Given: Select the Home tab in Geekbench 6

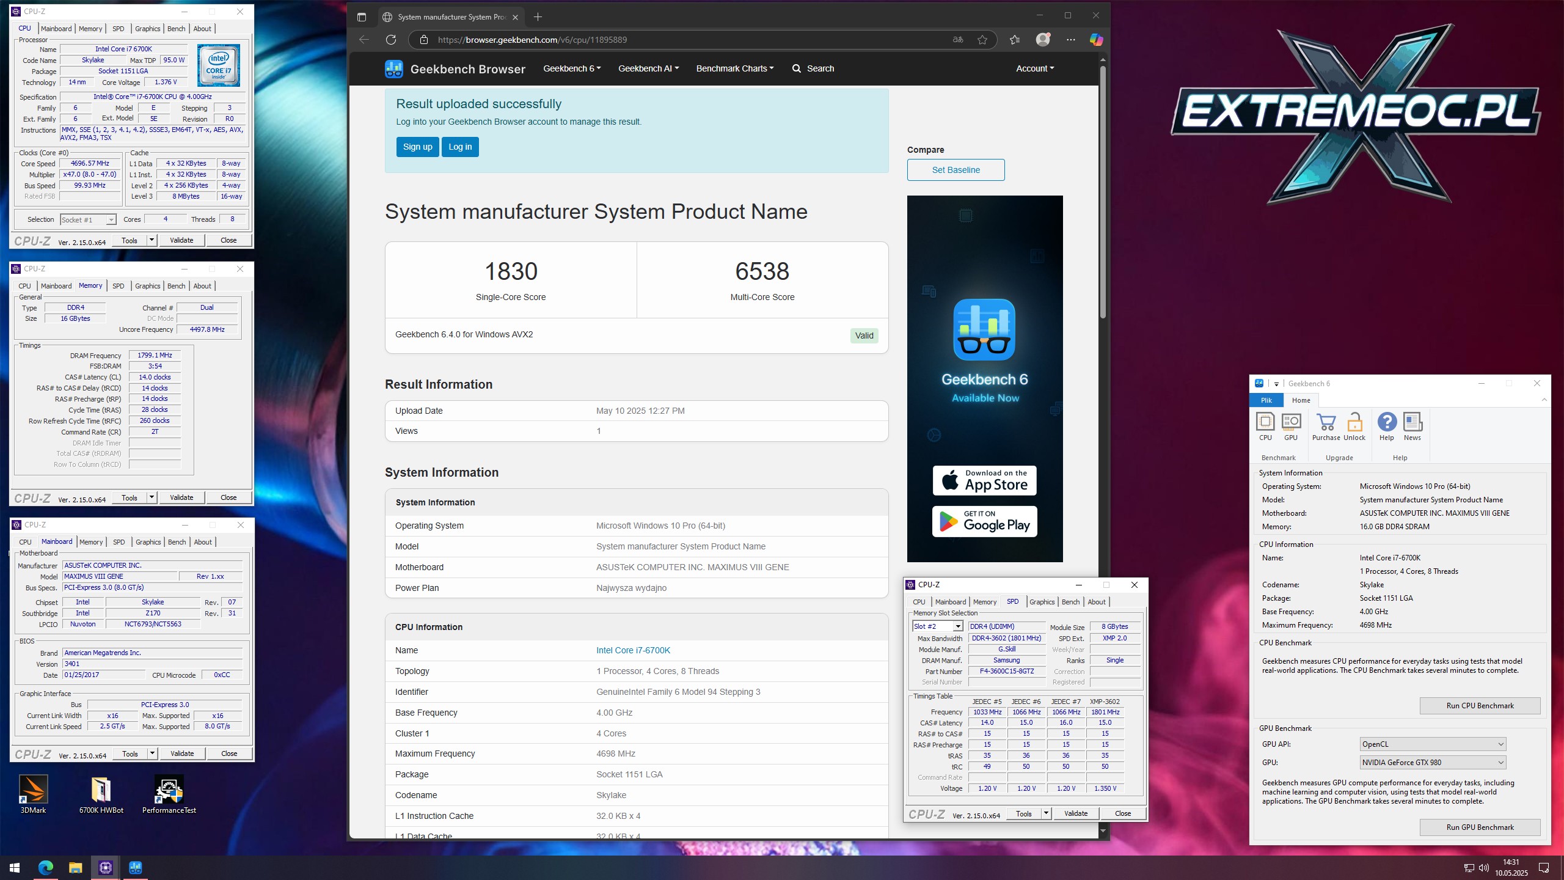Looking at the screenshot, I should click(1301, 400).
